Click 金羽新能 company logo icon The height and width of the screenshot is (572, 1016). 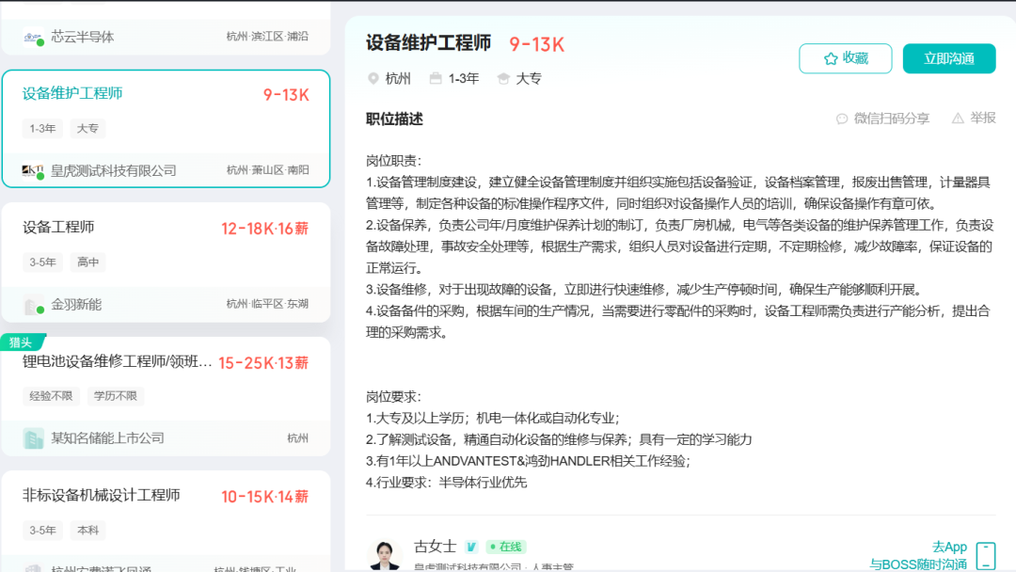point(34,305)
